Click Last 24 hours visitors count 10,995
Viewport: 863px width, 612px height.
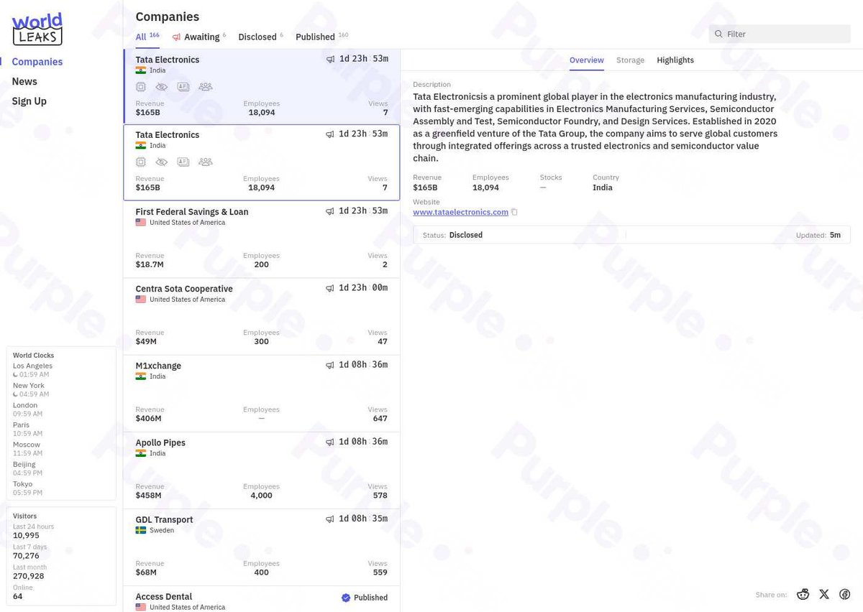(26, 536)
